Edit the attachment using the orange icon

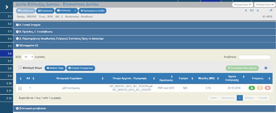260,88
